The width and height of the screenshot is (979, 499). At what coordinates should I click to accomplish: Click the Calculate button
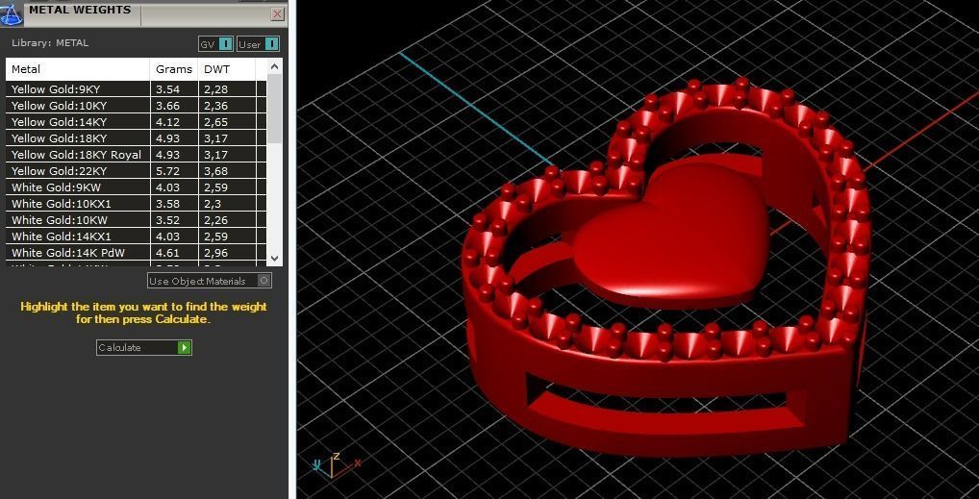coord(143,347)
